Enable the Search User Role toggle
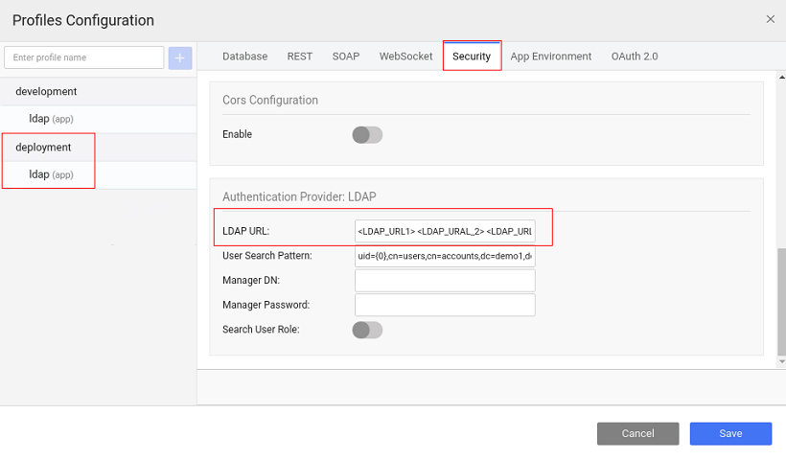The height and width of the screenshot is (460, 786). tap(367, 331)
